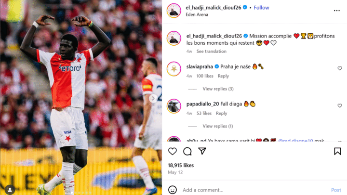Screen dimensions: 347x195
Task: Open the Eden Arena location link
Action: pyautogui.click(x=197, y=14)
